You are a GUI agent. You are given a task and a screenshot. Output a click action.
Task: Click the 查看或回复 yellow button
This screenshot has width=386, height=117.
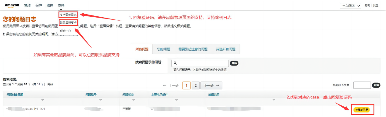[362, 110]
